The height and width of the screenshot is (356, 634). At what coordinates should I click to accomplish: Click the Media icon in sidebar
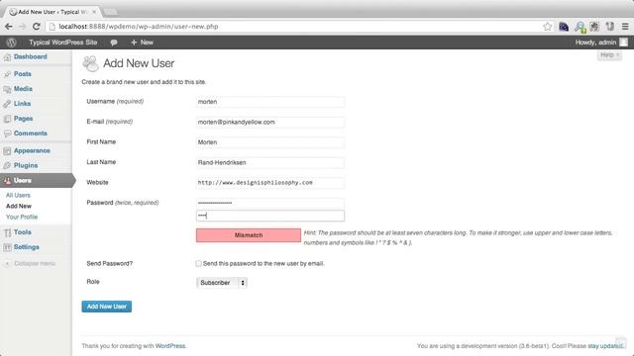tap(7, 89)
